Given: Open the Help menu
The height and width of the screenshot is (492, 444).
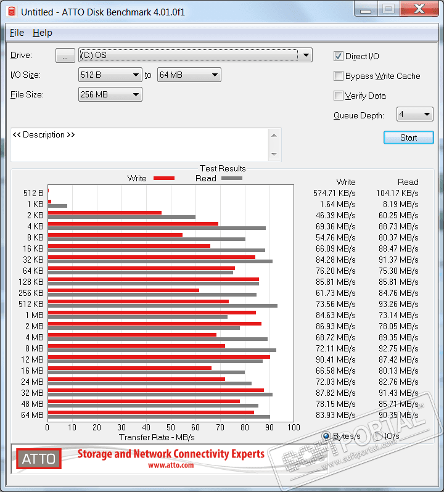Looking at the screenshot, I should coord(43,33).
